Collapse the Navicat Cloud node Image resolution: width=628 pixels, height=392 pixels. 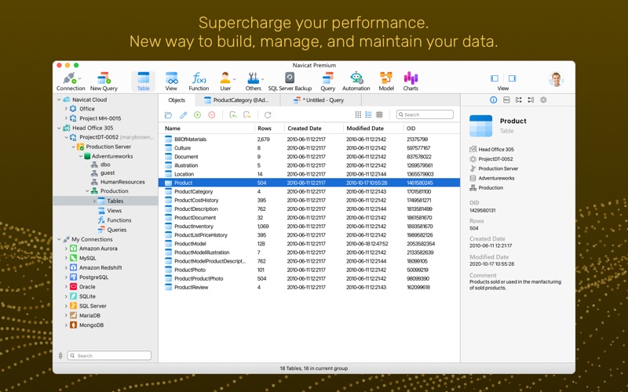click(59, 100)
